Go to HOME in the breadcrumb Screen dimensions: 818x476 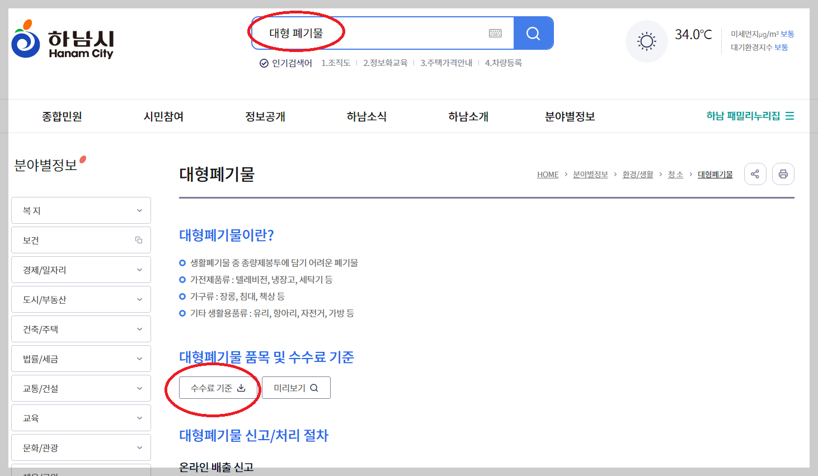tap(548, 175)
